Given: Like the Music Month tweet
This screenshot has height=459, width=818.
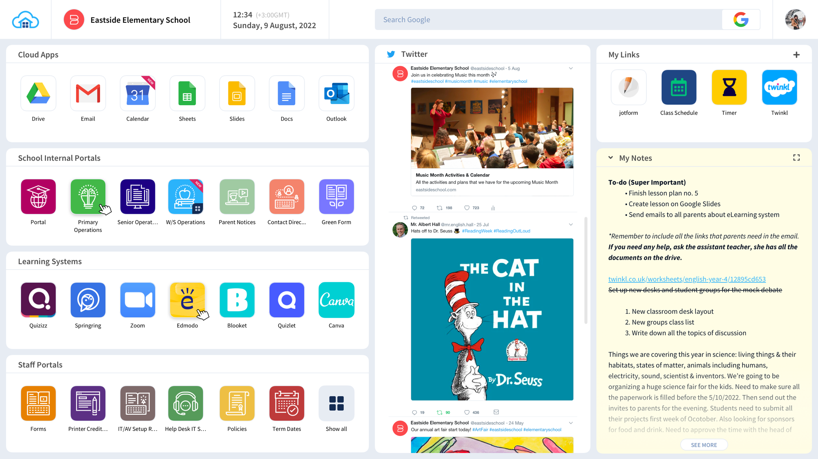Looking at the screenshot, I should point(467,208).
